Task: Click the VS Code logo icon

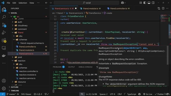Action: [3, 3]
